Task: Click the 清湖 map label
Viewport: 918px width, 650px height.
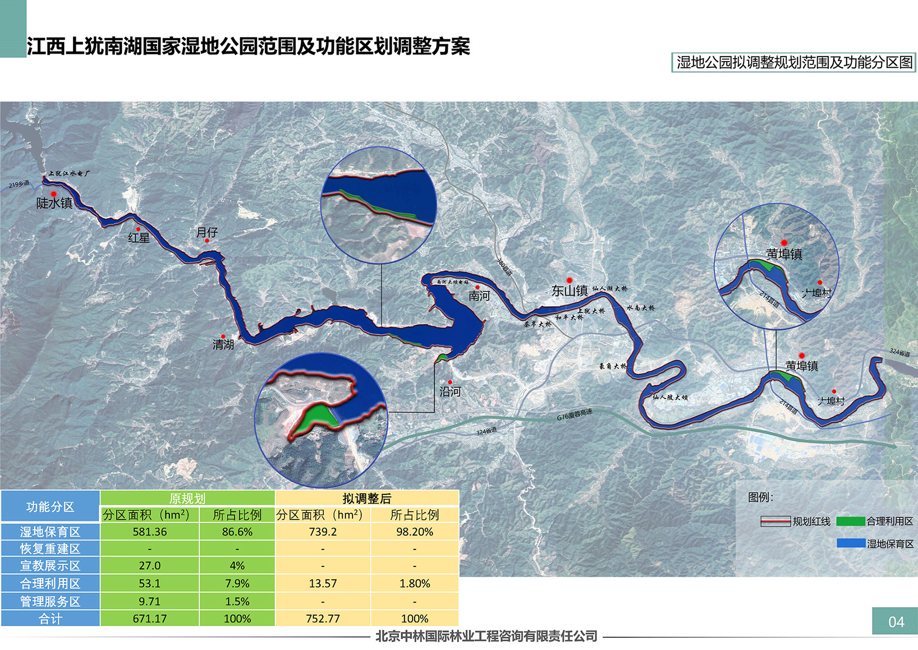Action: pos(223,344)
